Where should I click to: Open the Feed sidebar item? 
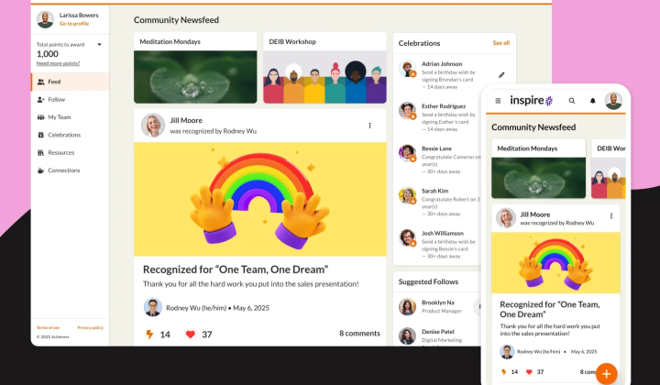click(71, 82)
